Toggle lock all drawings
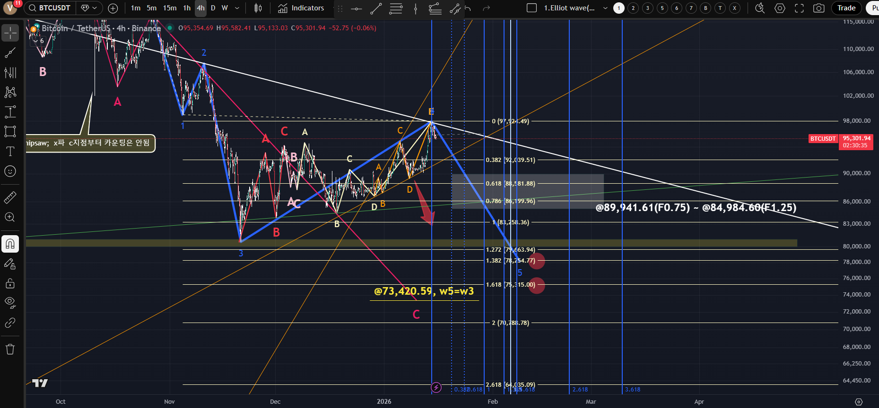 coord(10,283)
